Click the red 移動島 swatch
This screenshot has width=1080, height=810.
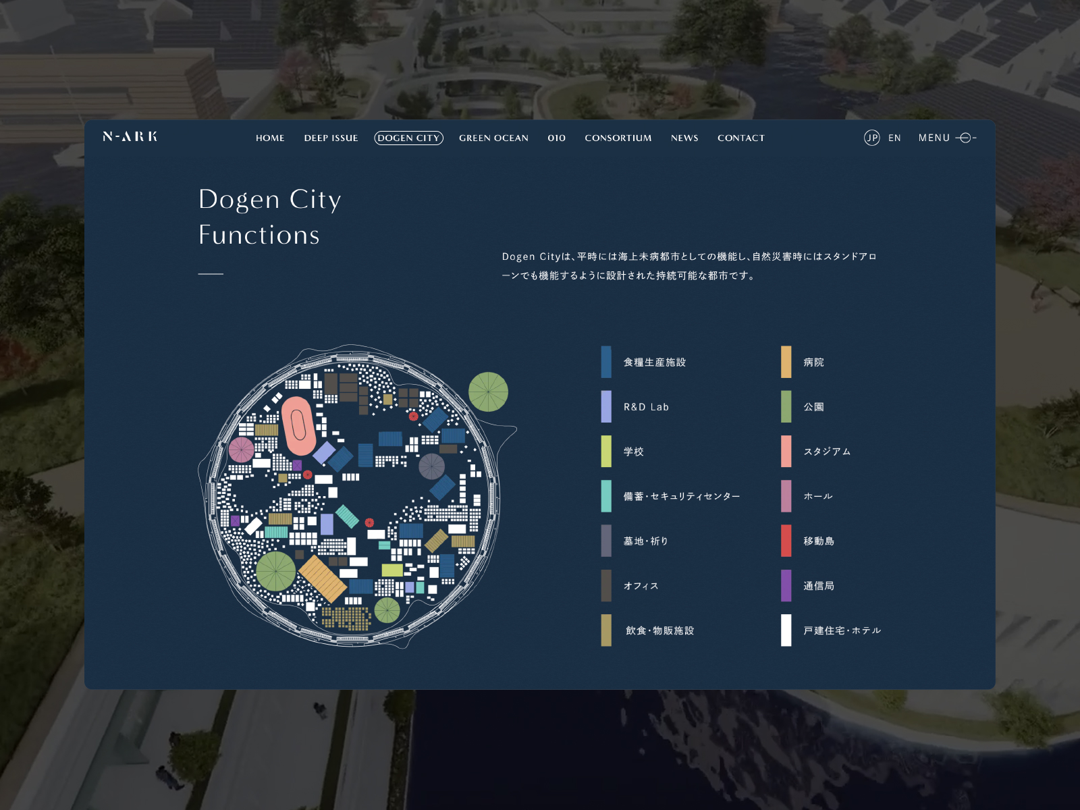coord(786,541)
